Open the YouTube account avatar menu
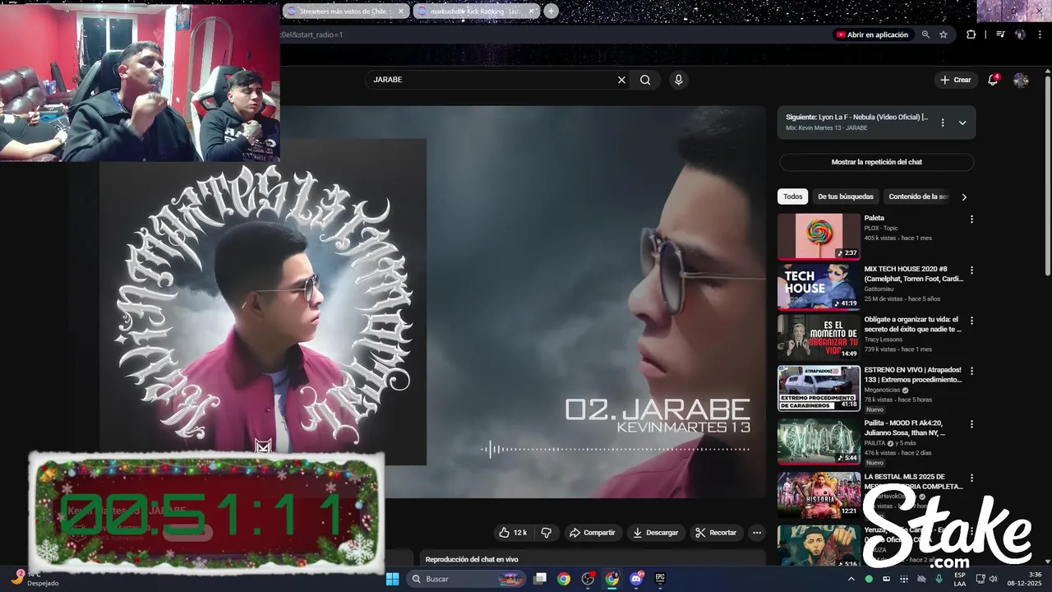 (x=1021, y=80)
